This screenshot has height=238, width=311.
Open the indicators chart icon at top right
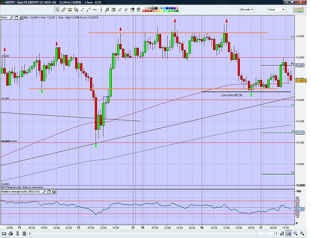[x=299, y=9]
